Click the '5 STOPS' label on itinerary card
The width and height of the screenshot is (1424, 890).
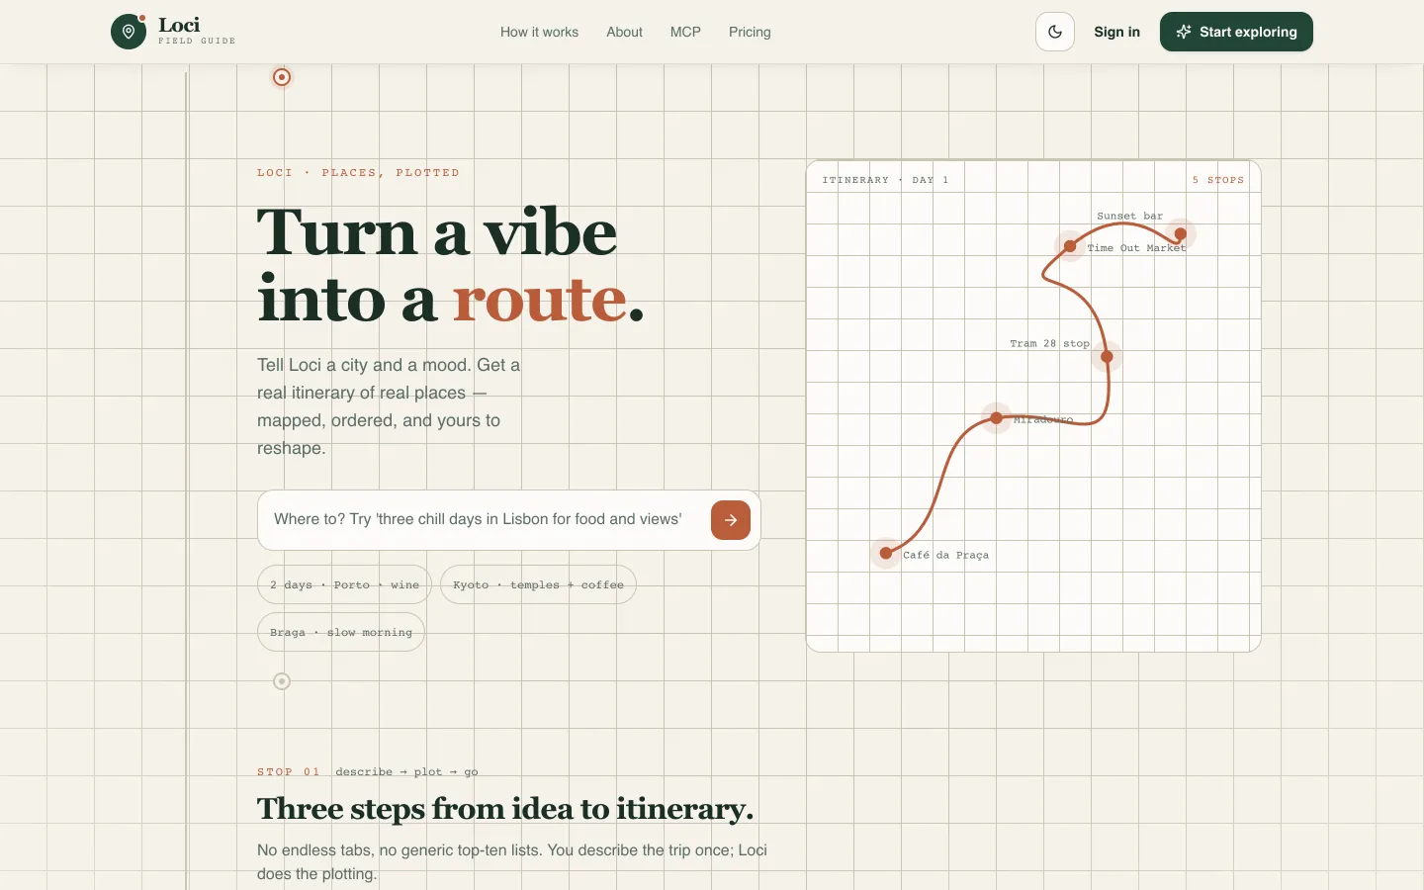point(1218,180)
